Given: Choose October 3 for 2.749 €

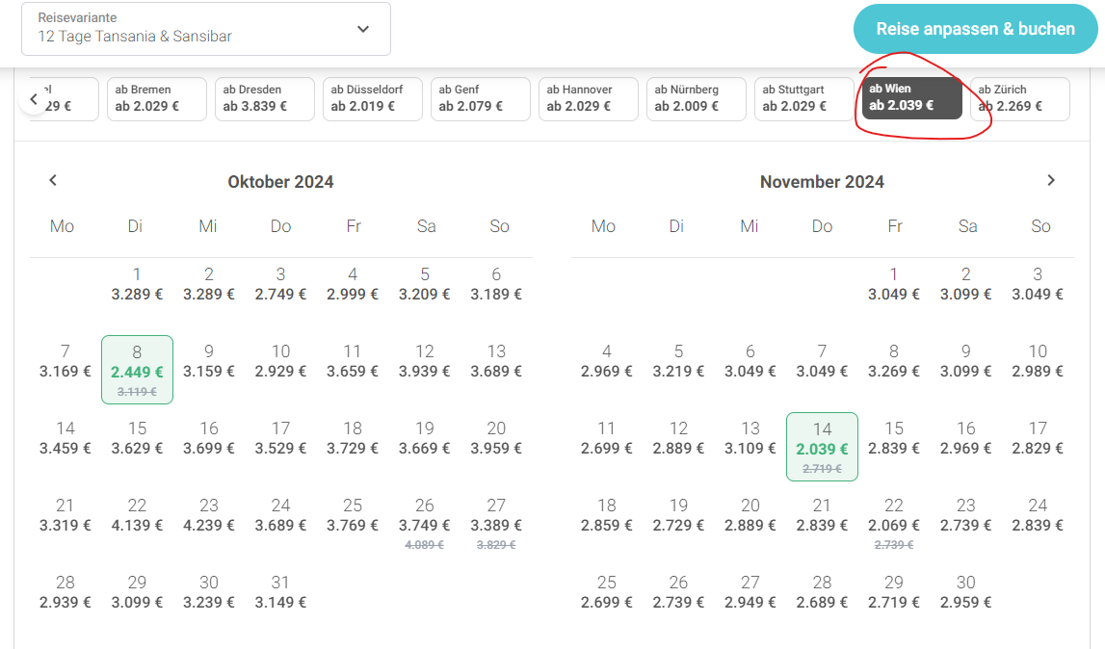Looking at the screenshot, I should 281,285.
